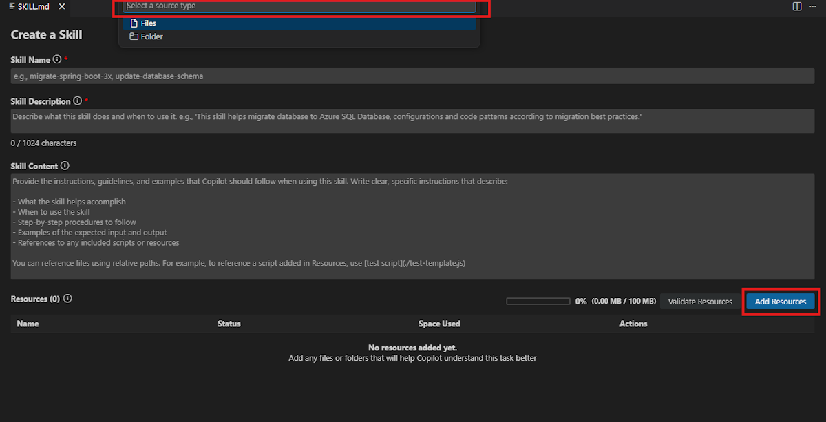
Task: Click the Skill Content info icon
Action: coord(65,166)
